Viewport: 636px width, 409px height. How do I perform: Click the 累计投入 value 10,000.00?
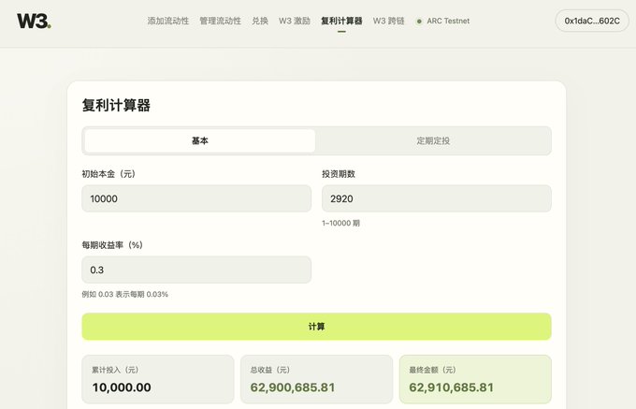tap(122, 387)
